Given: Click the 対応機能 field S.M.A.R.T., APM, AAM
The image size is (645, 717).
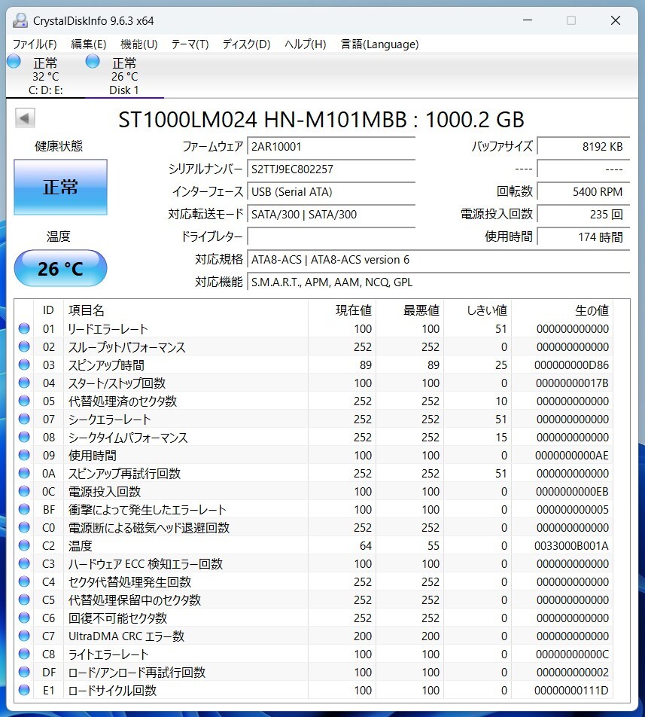Looking at the screenshot, I should [x=439, y=282].
